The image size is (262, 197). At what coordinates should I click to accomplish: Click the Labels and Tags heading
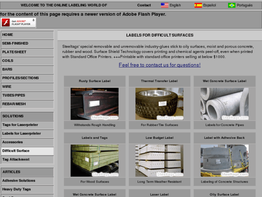click(94, 138)
